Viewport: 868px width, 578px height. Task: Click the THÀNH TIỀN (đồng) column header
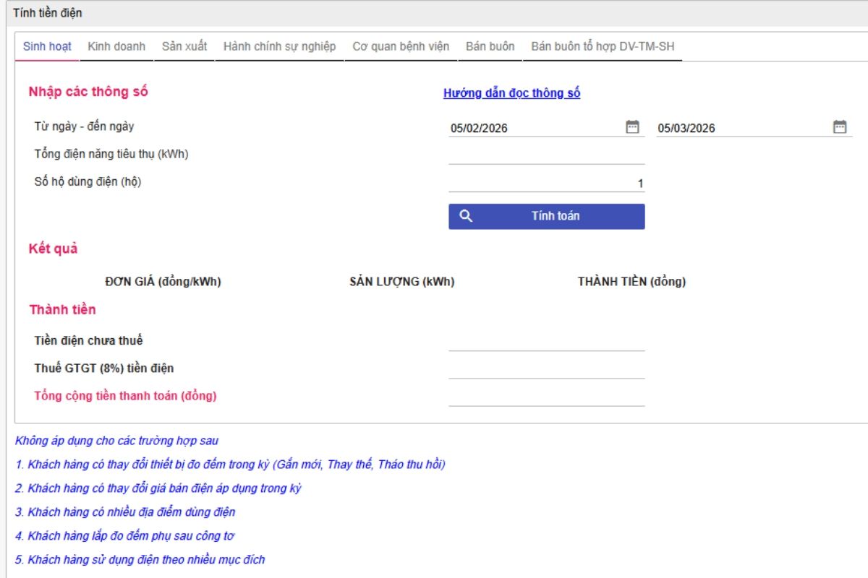pyautogui.click(x=631, y=282)
